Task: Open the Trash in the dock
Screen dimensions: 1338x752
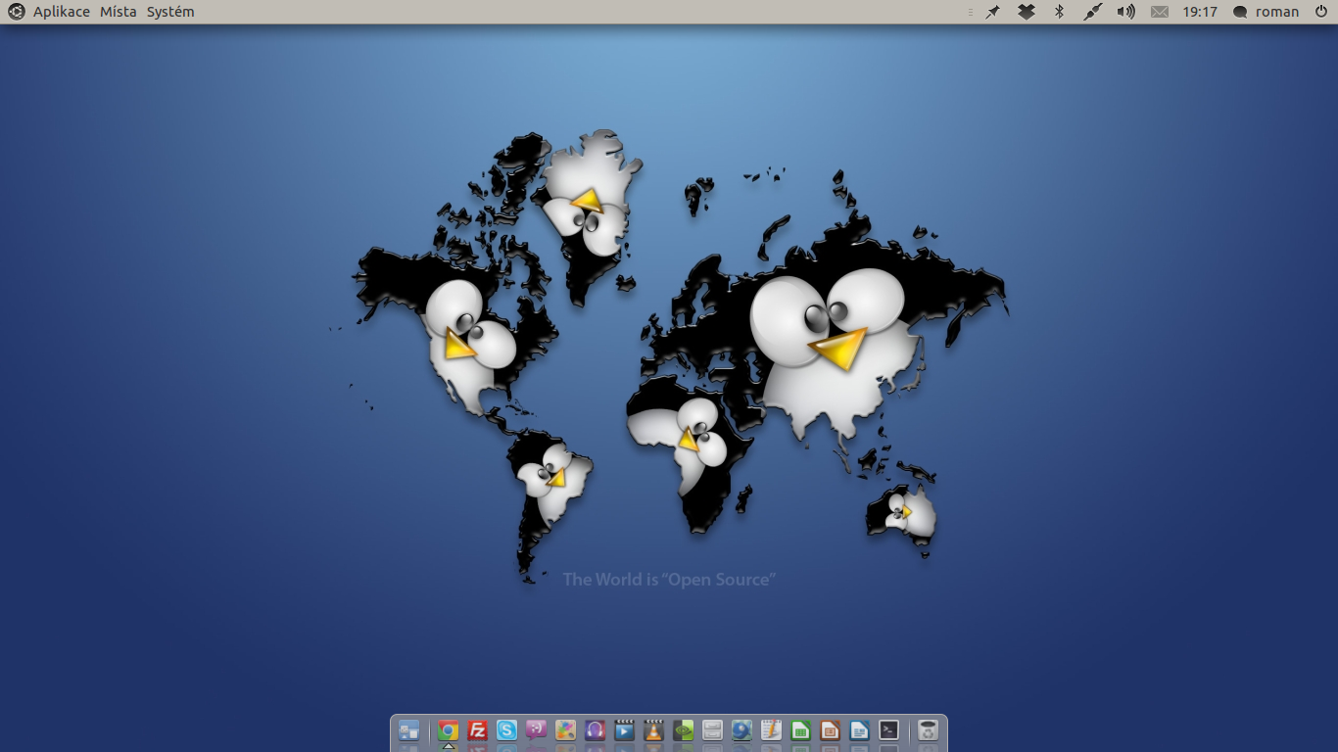Action: pos(928,730)
